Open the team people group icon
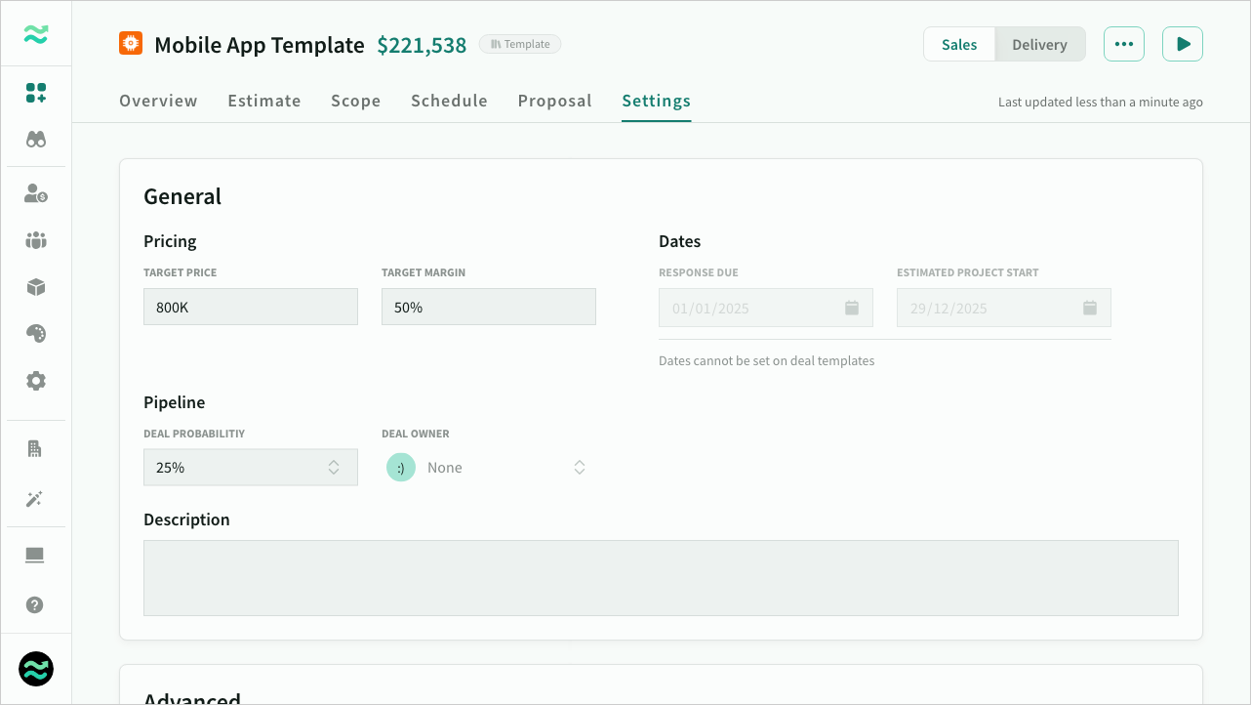 pyautogui.click(x=36, y=240)
